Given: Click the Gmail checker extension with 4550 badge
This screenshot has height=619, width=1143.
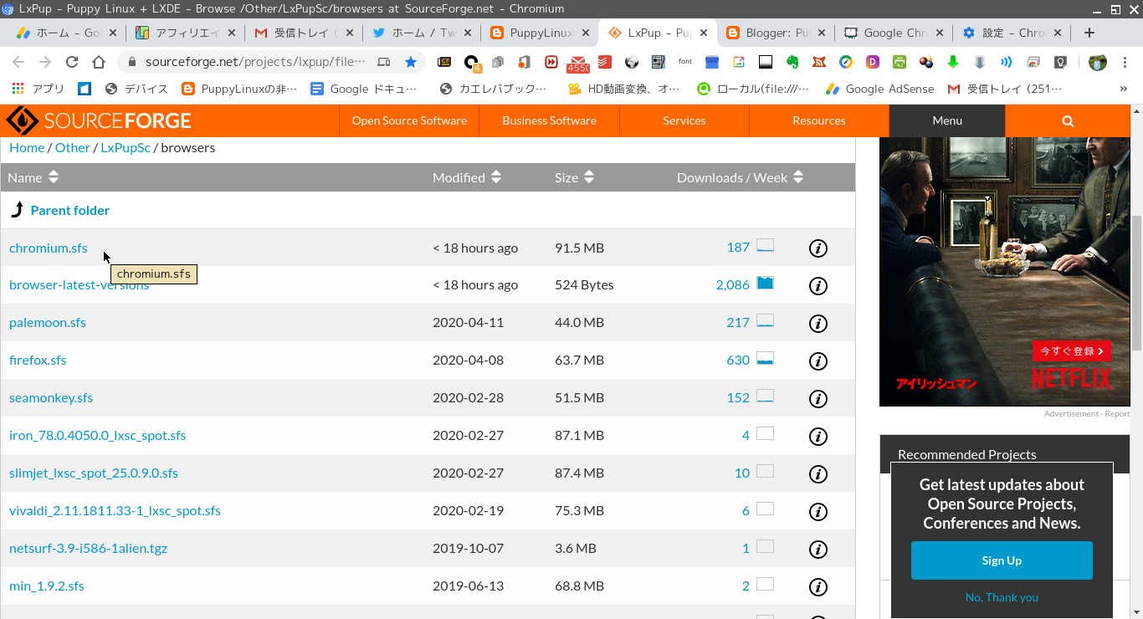Looking at the screenshot, I should click(577, 63).
